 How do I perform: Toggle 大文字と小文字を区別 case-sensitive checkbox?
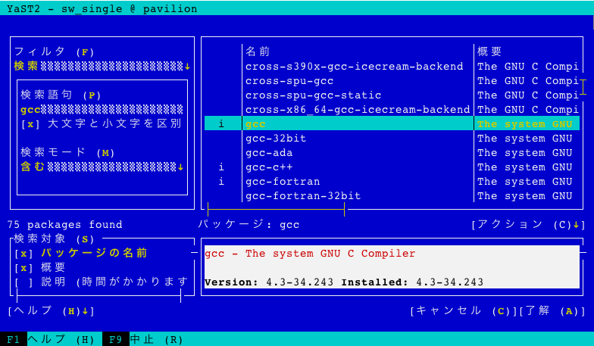(30, 123)
